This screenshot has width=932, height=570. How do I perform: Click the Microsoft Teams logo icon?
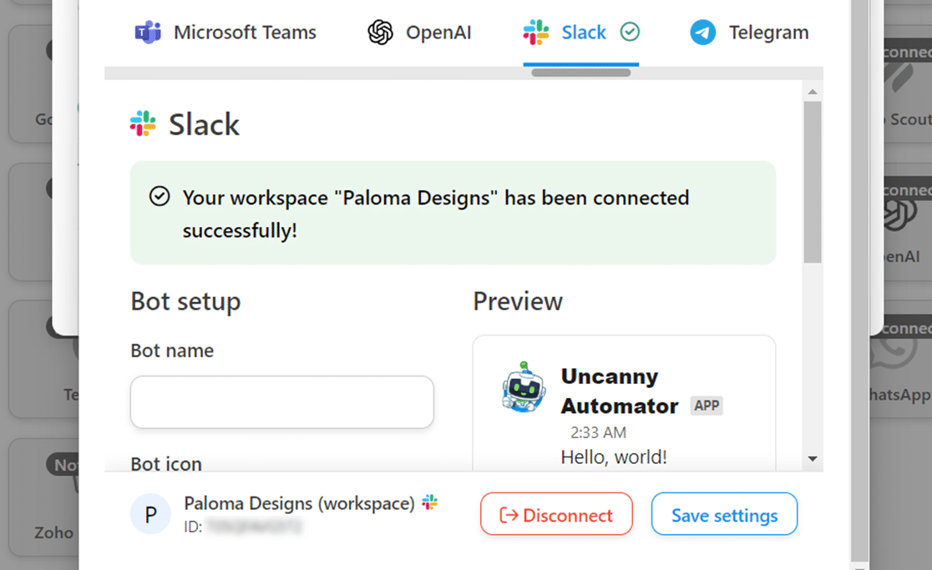148,32
